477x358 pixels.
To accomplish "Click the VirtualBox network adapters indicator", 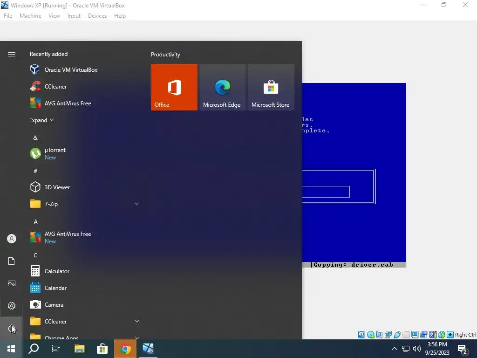I will coord(388,335).
